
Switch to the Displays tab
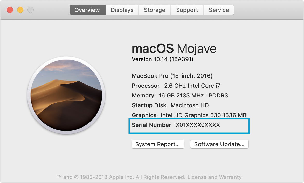click(122, 10)
